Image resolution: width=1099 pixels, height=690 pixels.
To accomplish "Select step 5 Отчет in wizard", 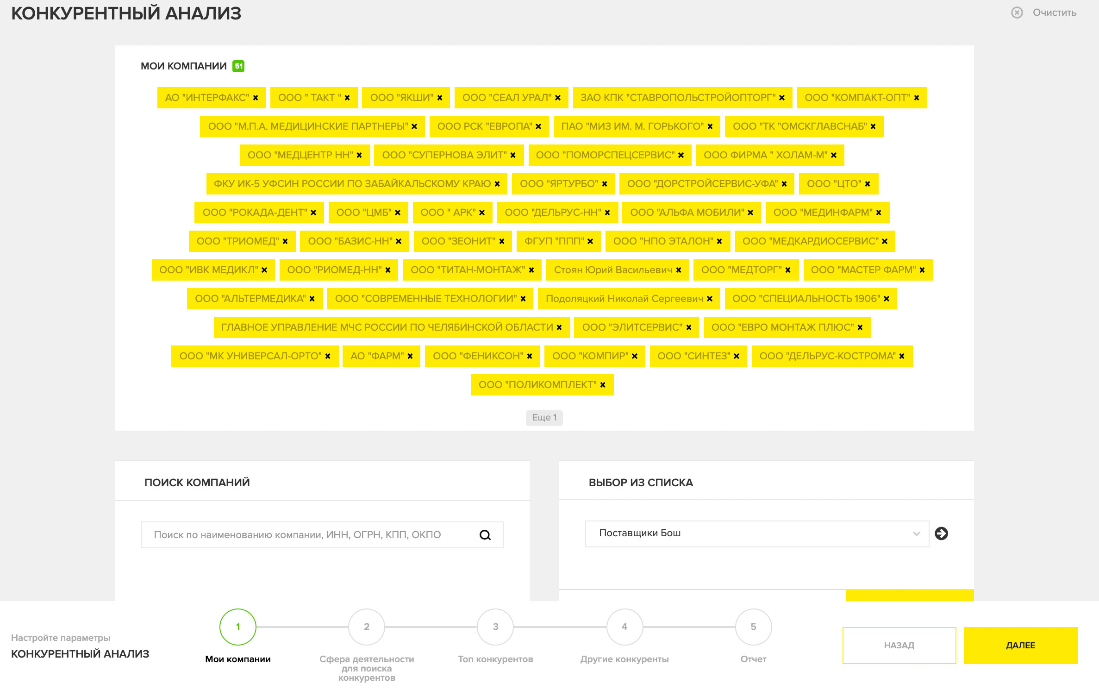I will pyautogui.click(x=753, y=627).
